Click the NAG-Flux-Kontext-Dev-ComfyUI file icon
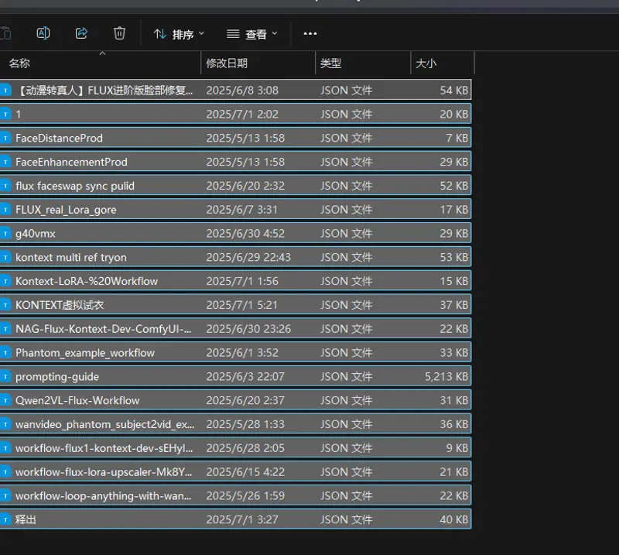619x555 pixels. pyautogui.click(x=5, y=329)
